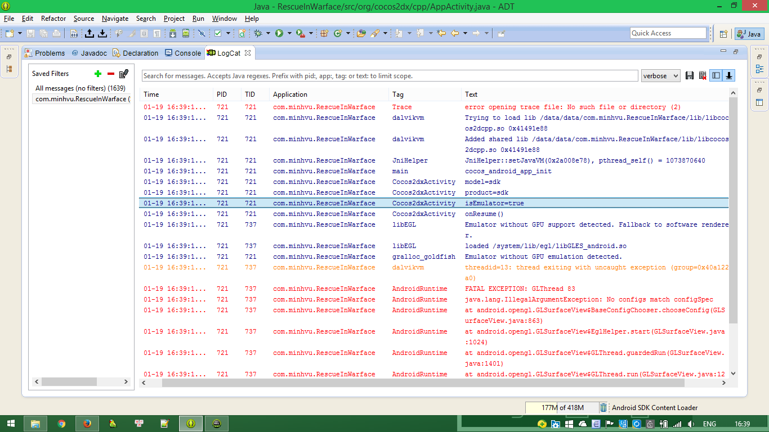Viewport: 769px width, 432px height.
Task: Export LogCat messages with save icon
Action: (690, 76)
